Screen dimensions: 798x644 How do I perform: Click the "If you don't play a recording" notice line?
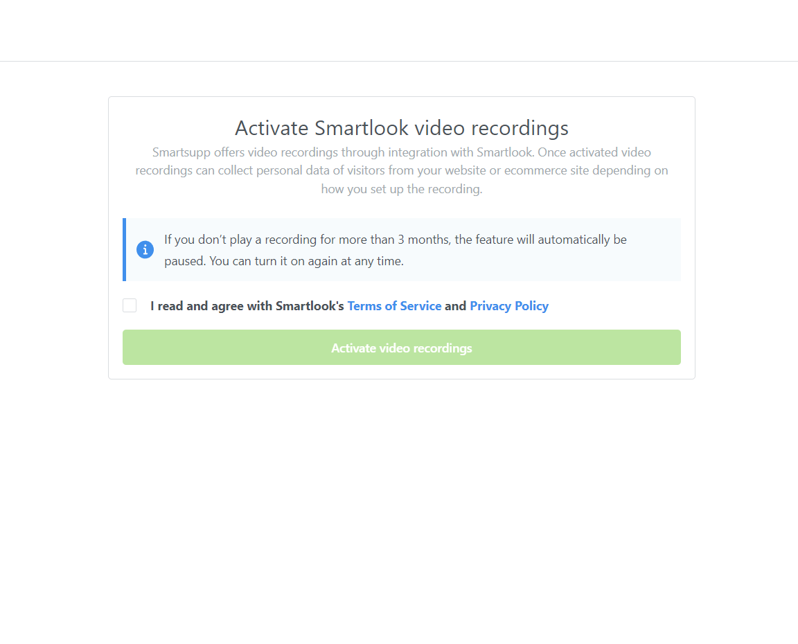click(395, 240)
